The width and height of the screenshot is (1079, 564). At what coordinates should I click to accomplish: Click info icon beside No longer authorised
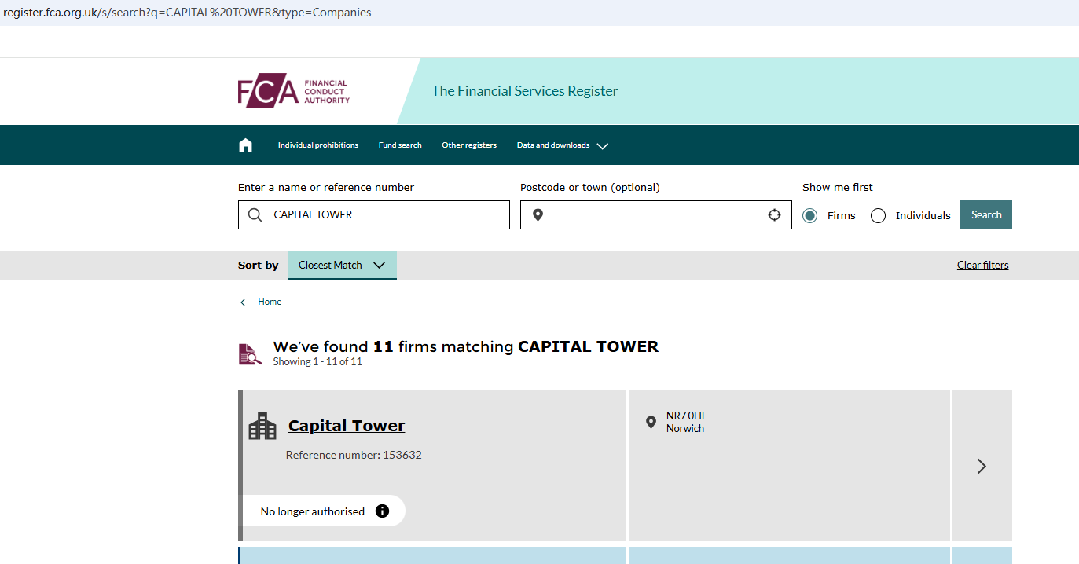(382, 511)
